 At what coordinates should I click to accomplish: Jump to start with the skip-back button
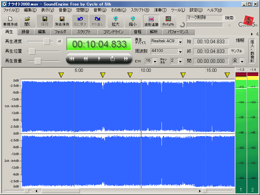pyautogui.click(x=72, y=59)
